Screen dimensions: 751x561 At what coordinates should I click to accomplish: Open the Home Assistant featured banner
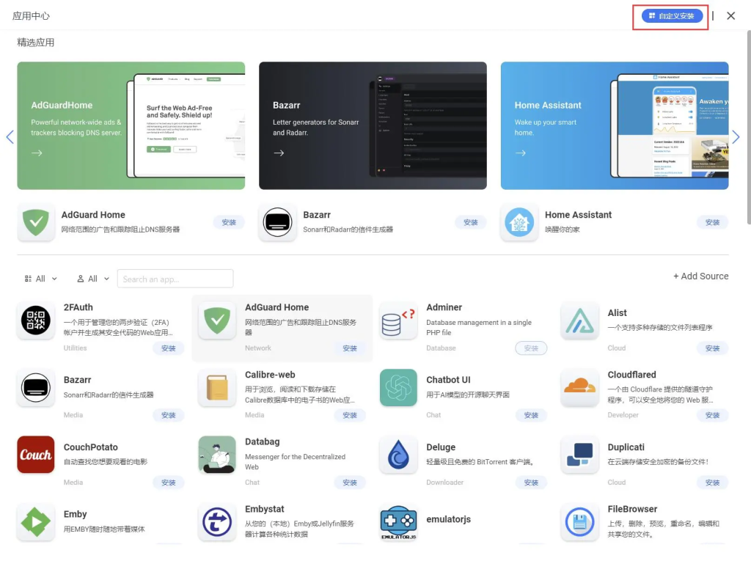coord(615,125)
